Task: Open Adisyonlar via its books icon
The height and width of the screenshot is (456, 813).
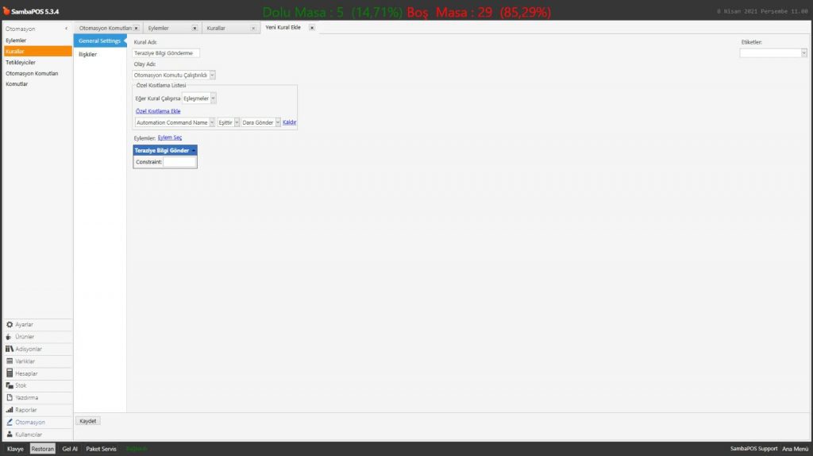Action: pyautogui.click(x=10, y=349)
